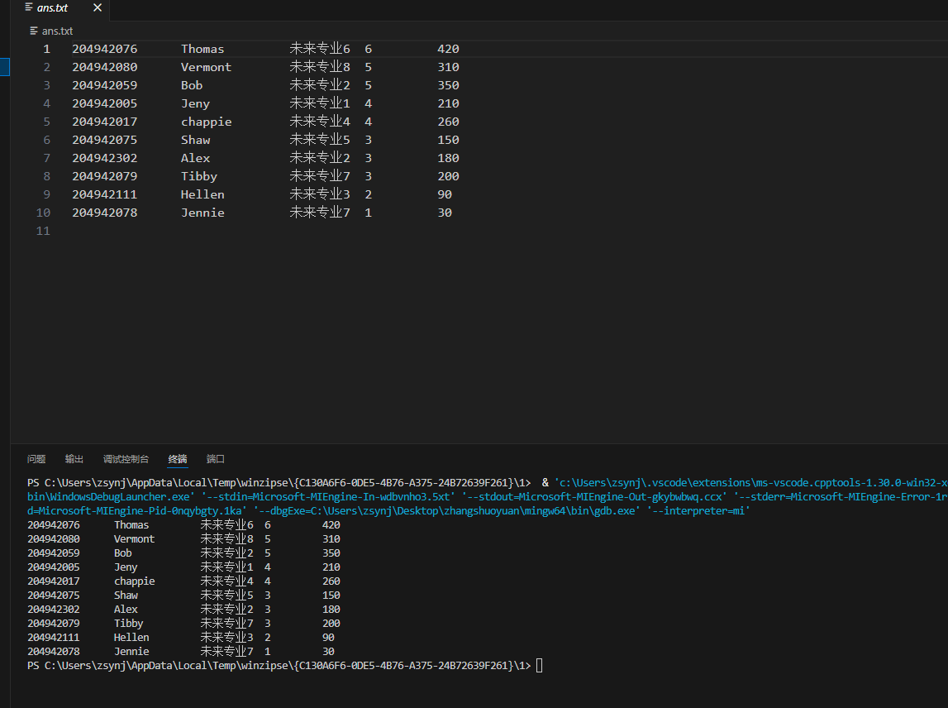This screenshot has height=708, width=948.
Task: Click value 260 in editor
Action: (448, 122)
